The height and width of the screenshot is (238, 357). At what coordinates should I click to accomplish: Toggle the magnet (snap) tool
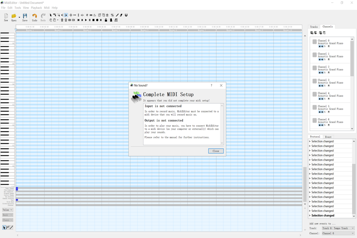pos(126,15)
